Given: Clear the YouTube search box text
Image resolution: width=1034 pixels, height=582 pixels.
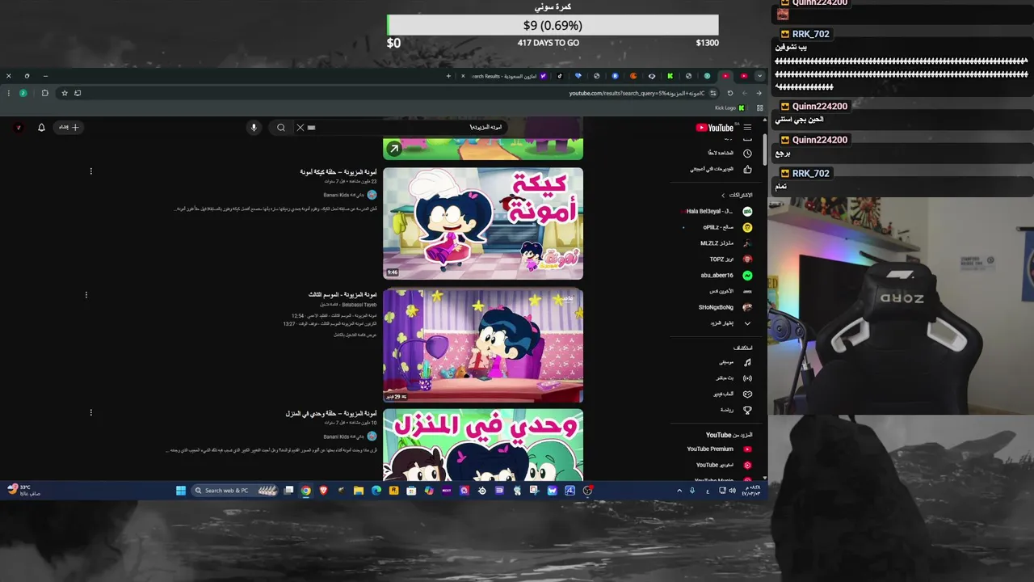Looking at the screenshot, I should tap(301, 127).
